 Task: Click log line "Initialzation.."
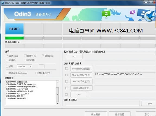click(17, 82)
